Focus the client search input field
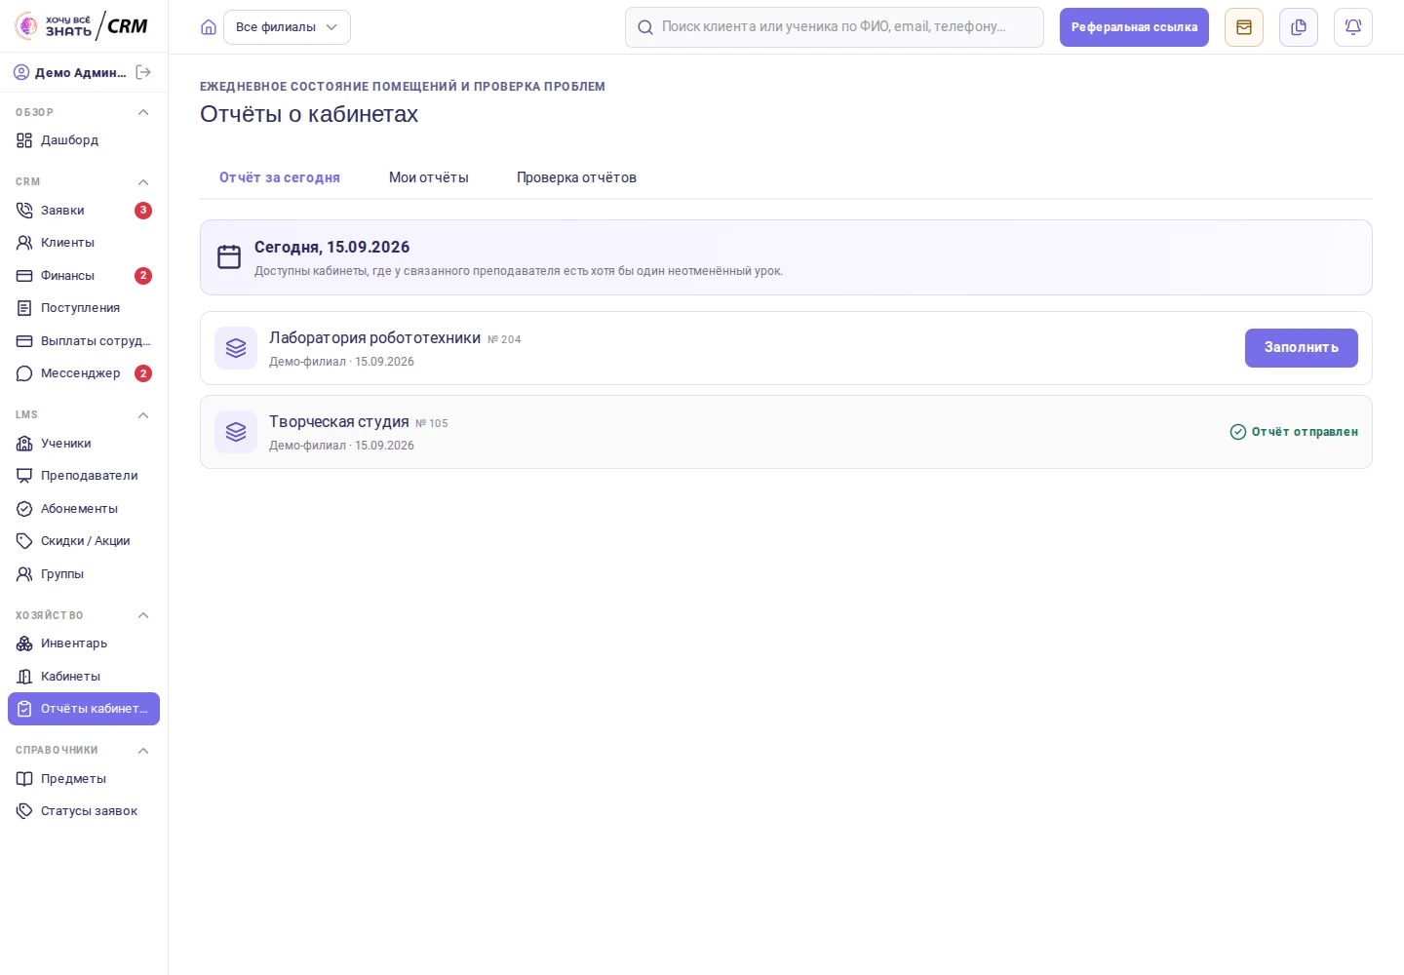Screen dimensions: 1404x975 click(835, 27)
